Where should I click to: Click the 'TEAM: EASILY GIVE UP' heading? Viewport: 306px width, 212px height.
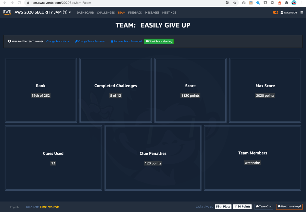[x=153, y=25]
